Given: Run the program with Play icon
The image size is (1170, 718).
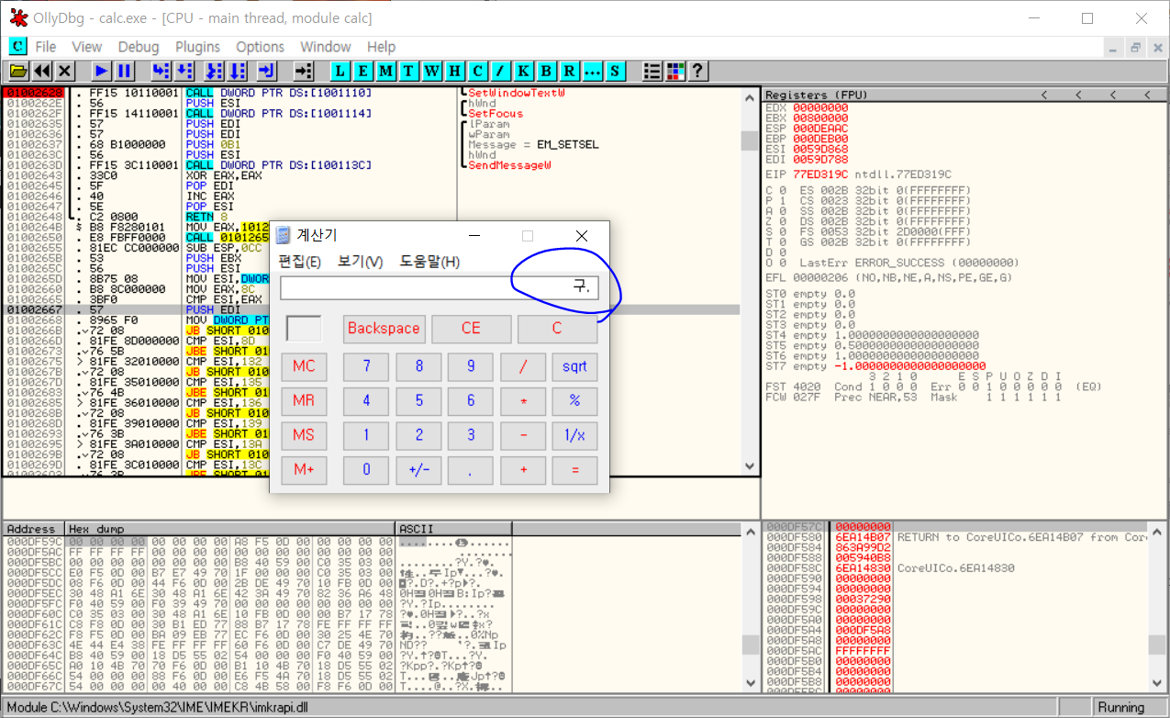Looking at the screenshot, I should 101,71.
